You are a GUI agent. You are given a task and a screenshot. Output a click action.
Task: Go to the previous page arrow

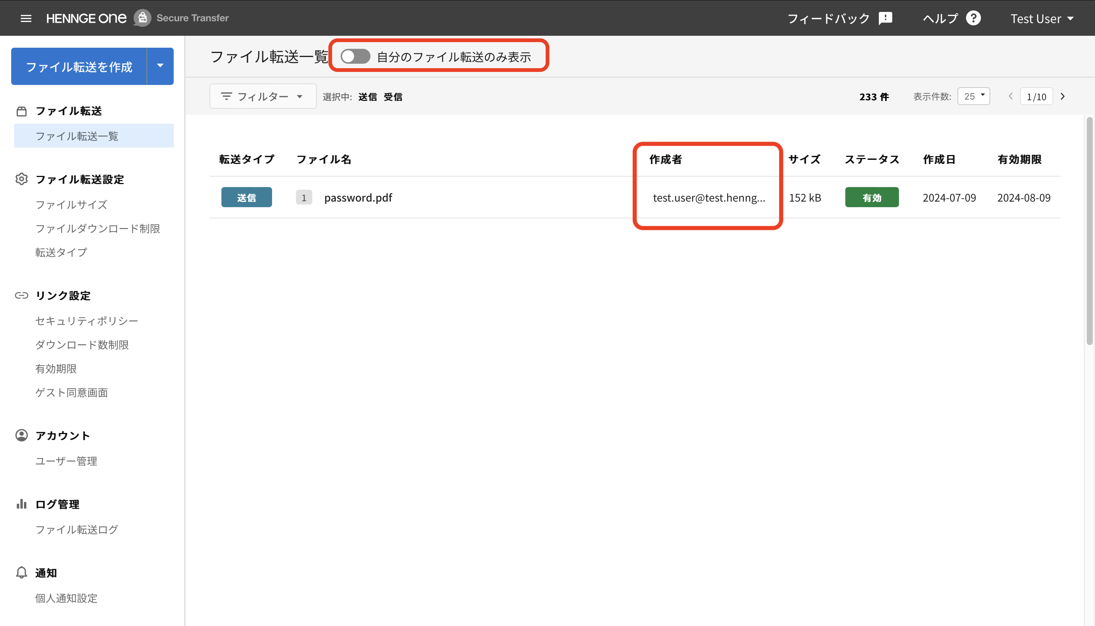[x=1011, y=96]
